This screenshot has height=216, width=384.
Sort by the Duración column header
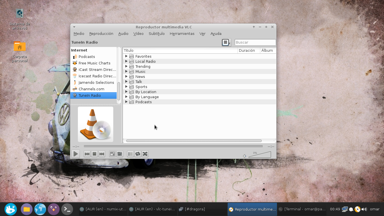(x=249, y=50)
